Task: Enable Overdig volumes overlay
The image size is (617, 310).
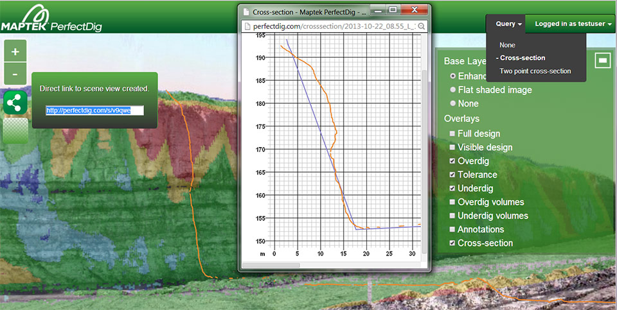Action: tap(452, 202)
